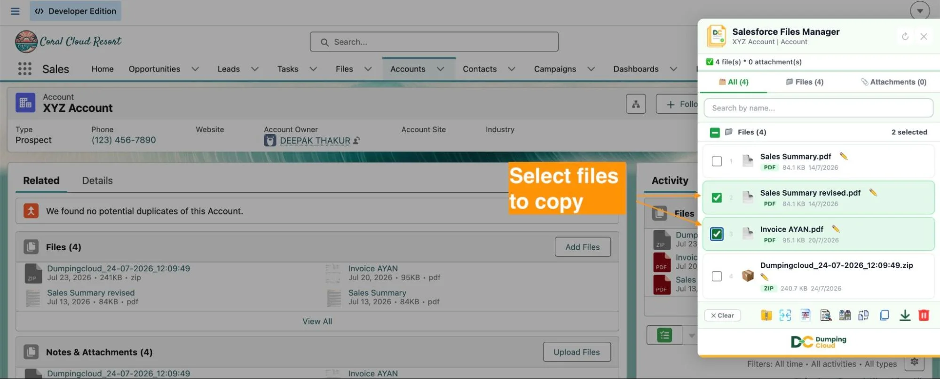940x379 pixels.
Task: Click the Upload Files button
Action: click(x=577, y=352)
